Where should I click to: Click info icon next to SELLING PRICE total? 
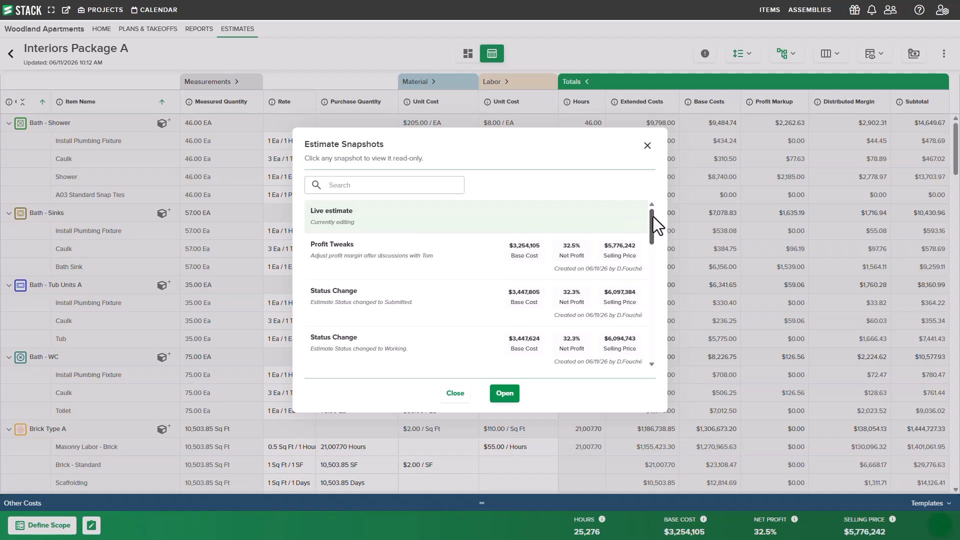coord(892,519)
